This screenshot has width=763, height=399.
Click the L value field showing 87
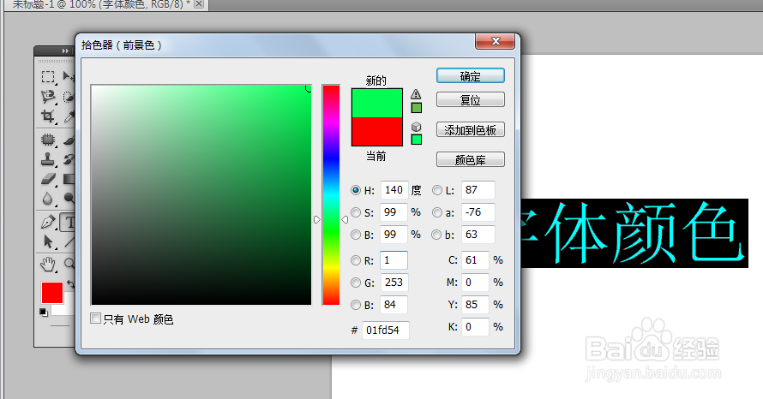(478, 190)
